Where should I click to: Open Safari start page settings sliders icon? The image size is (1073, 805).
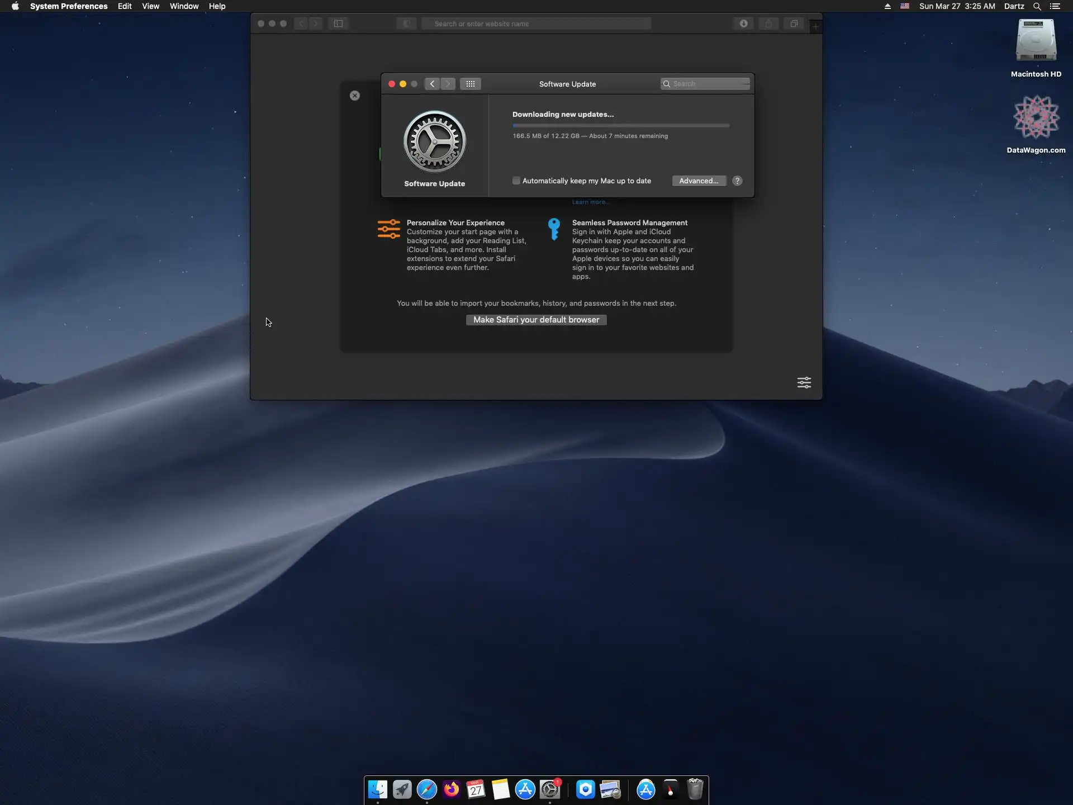(x=804, y=382)
